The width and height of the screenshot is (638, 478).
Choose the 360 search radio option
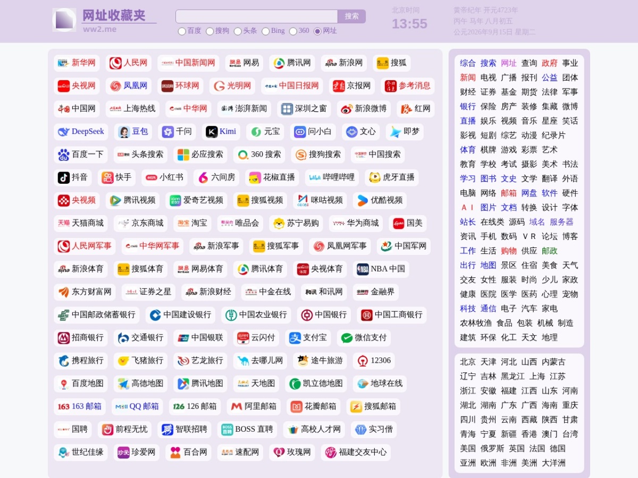pyautogui.click(x=293, y=31)
